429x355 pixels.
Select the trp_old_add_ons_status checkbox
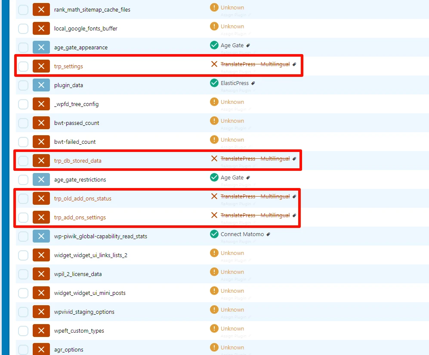point(23,198)
